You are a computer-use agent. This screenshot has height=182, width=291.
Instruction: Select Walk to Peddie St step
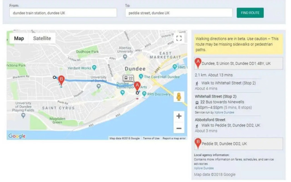(x=227, y=128)
